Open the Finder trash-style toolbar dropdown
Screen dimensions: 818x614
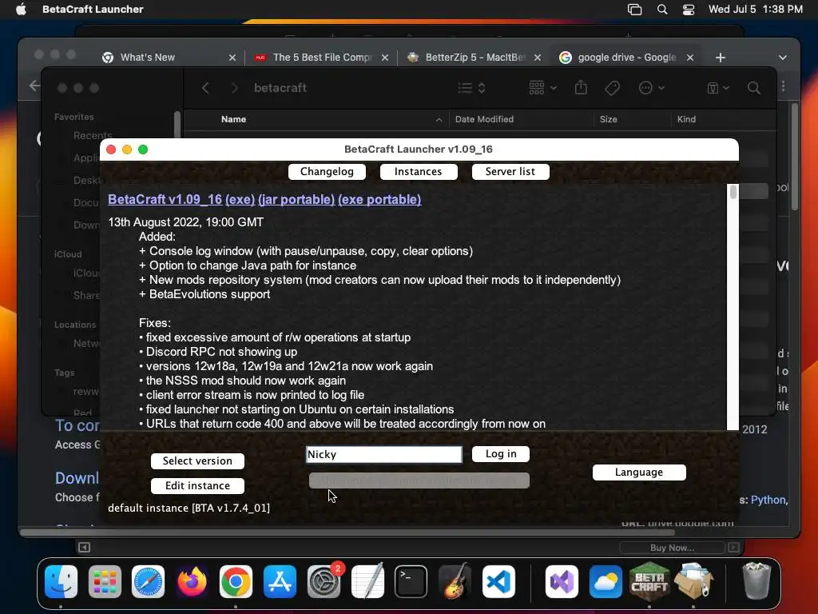(x=718, y=88)
